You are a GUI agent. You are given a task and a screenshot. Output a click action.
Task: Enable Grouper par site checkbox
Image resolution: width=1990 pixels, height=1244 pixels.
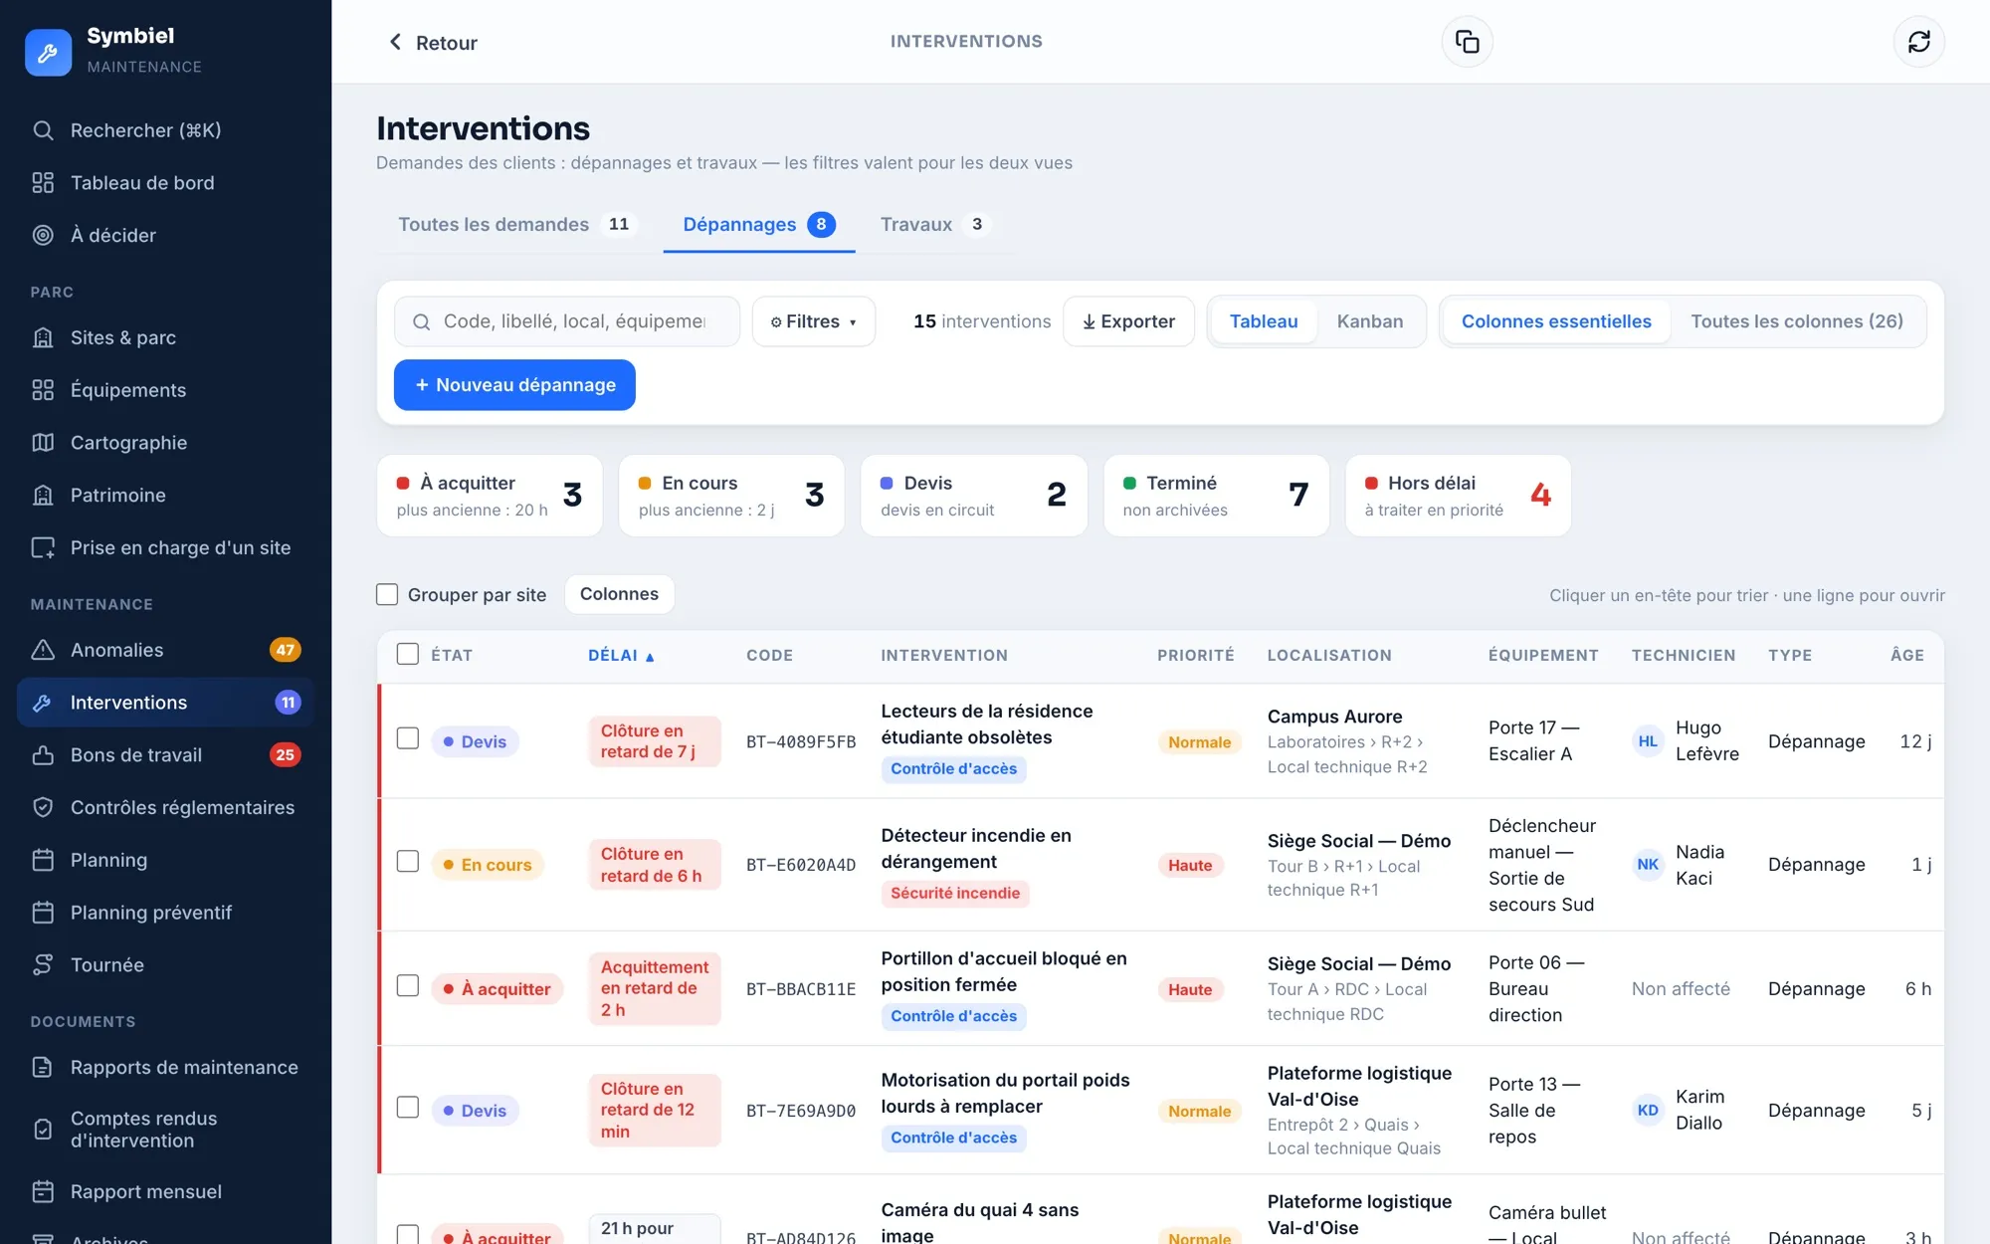(x=387, y=595)
